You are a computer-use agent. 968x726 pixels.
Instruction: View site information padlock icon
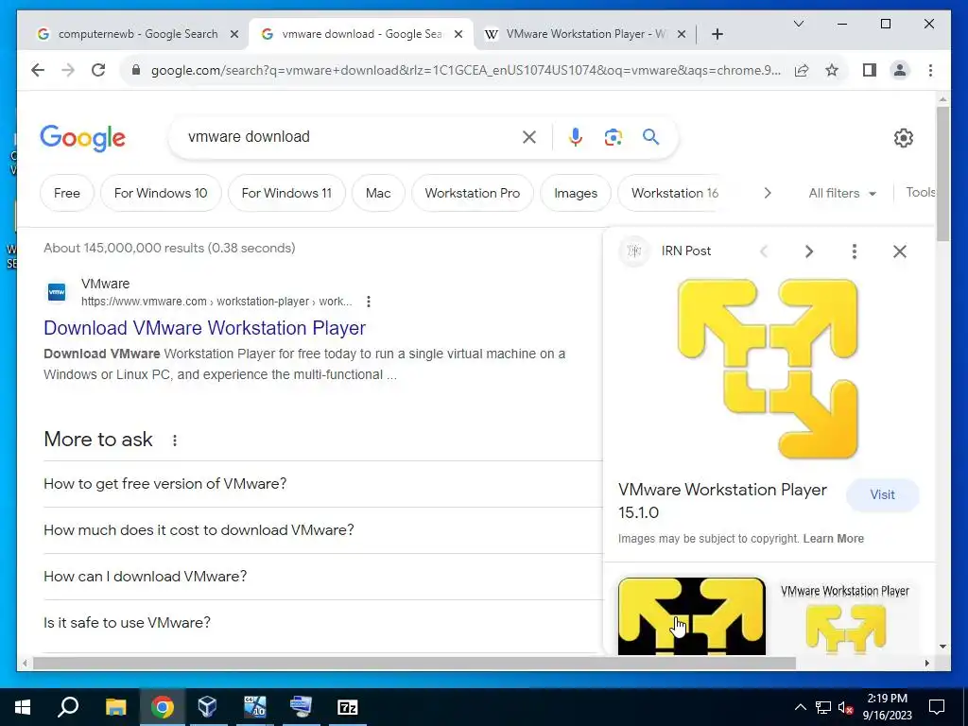tap(136, 70)
